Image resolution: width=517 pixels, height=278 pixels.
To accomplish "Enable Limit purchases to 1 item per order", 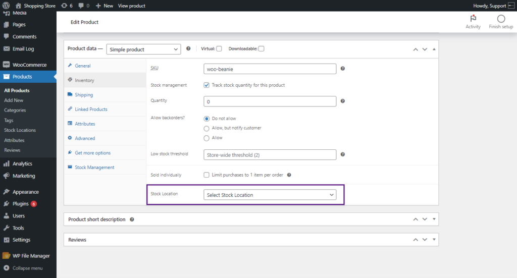I will click(206, 175).
